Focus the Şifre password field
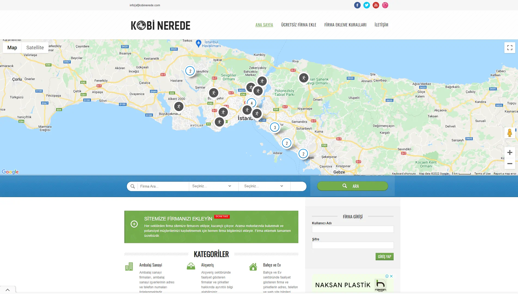This screenshot has width=518, height=294. [353, 245]
